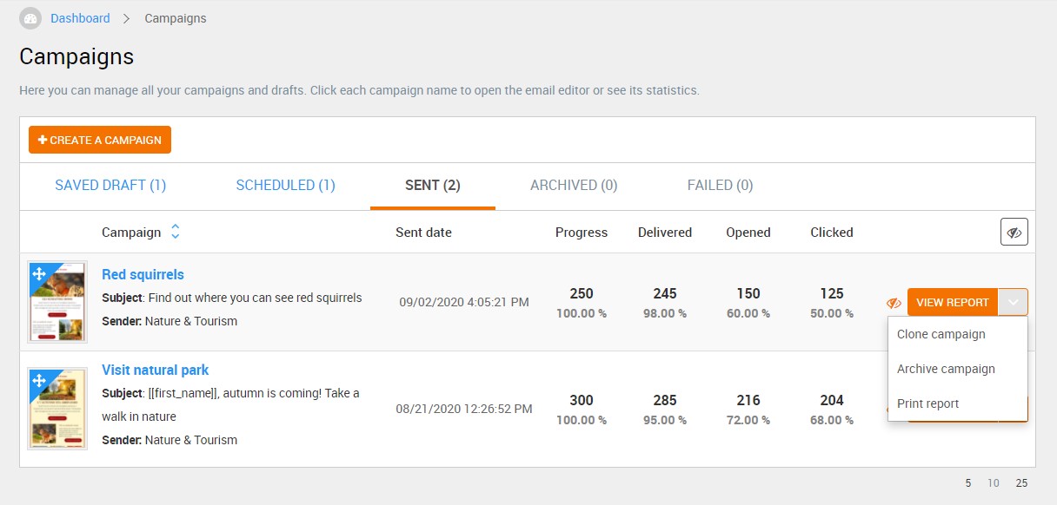Click the dashboard gauge icon in breadcrumb
Image resolution: width=1057 pixels, height=505 pixels.
point(30,18)
